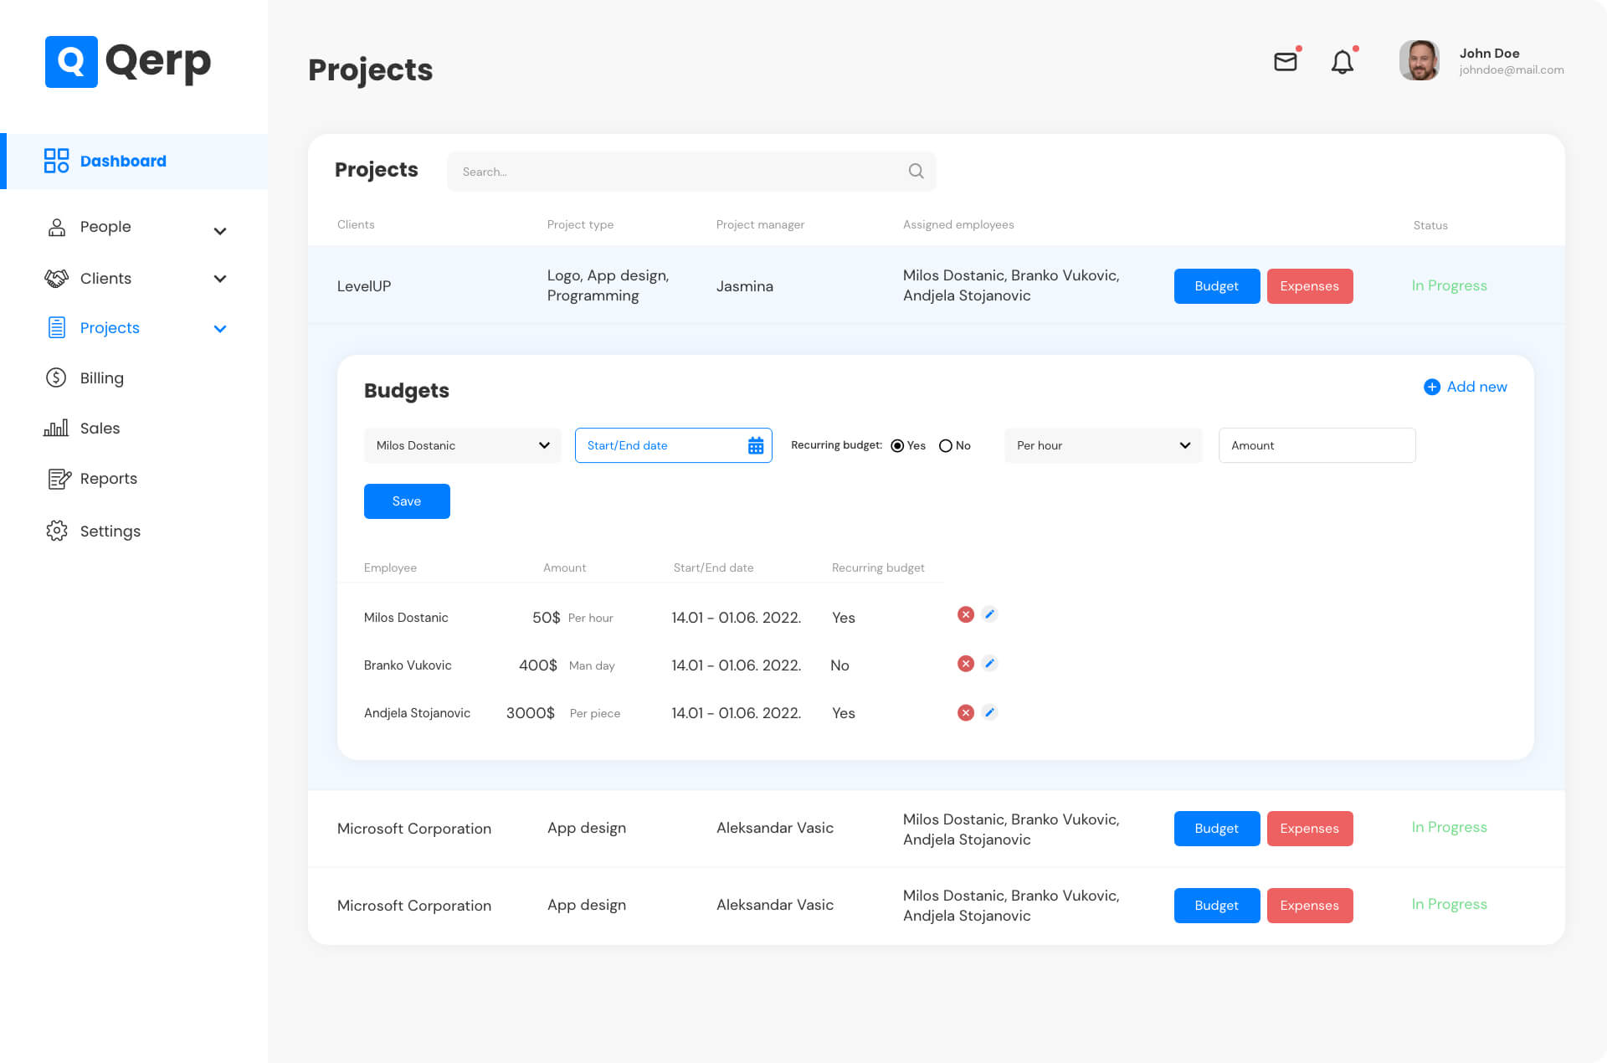Go to Billing in the sidebar
The width and height of the screenshot is (1607, 1063).
[101, 378]
